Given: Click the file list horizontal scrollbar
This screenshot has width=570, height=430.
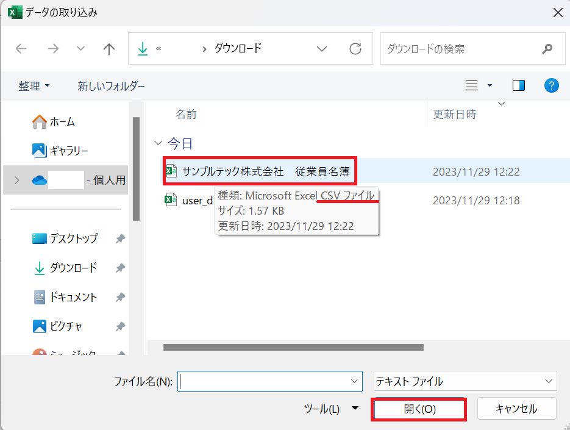Looking at the screenshot, I should click(293, 347).
